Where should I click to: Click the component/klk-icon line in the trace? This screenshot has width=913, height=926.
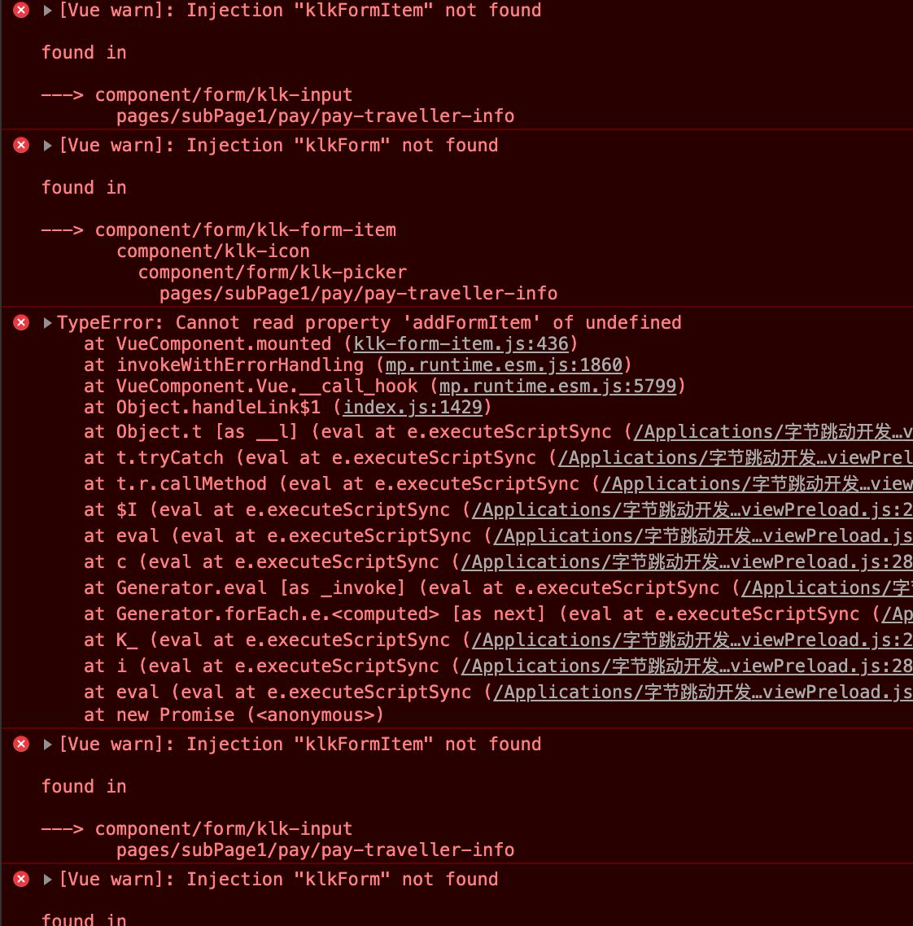213,251
